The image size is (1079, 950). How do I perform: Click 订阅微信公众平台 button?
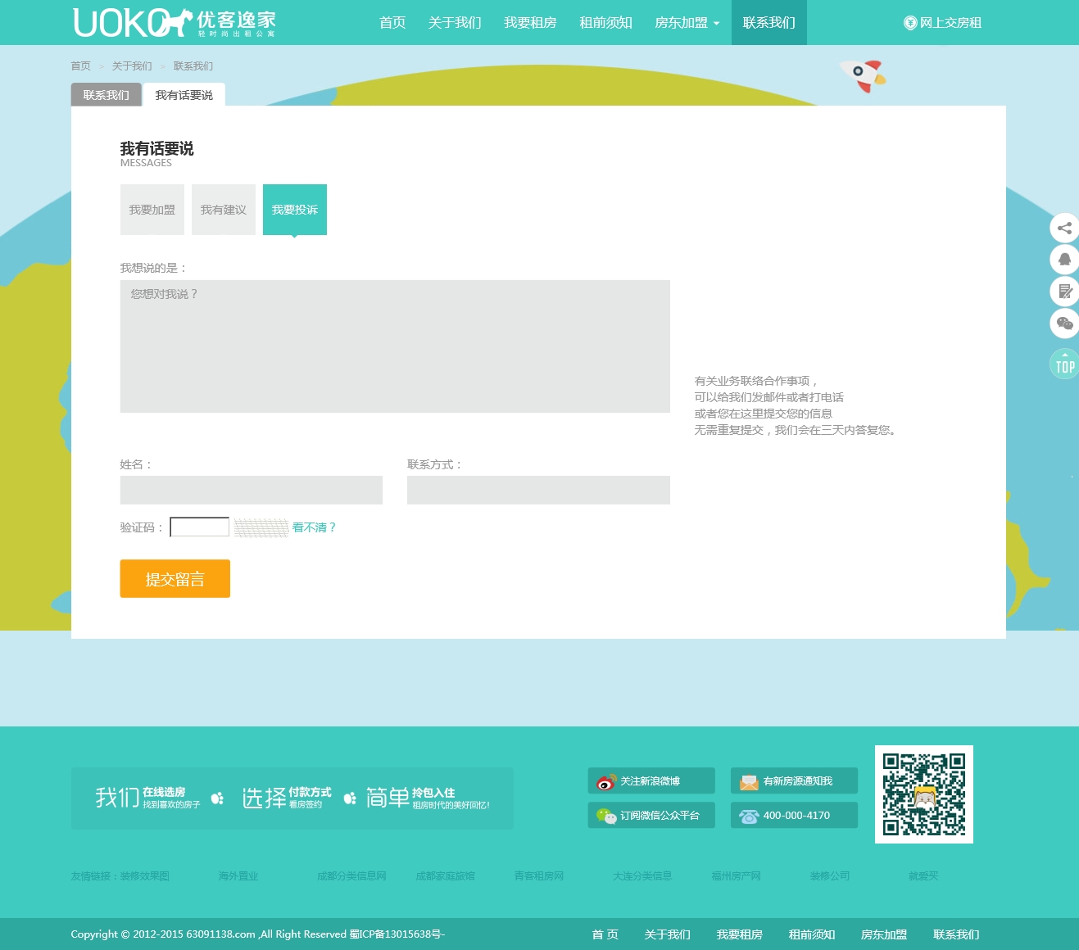(x=651, y=816)
